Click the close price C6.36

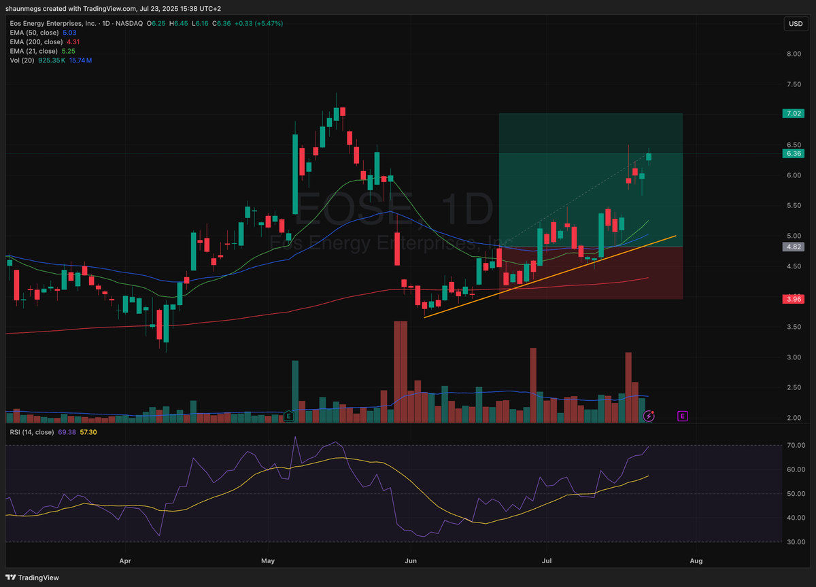coord(222,23)
